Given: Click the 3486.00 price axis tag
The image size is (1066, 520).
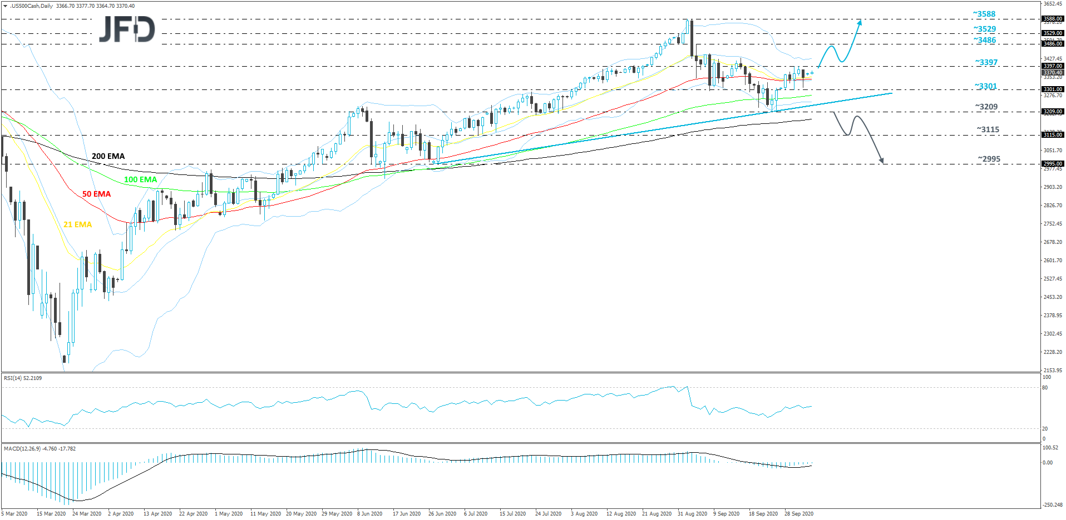Looking at the screenshot, I should click(x=1053, y=44).
